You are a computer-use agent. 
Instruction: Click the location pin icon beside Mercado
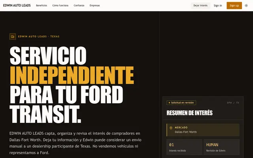[x=171, y=128]
